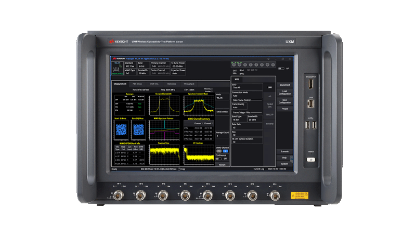The width and height of the screenshot is (416, 234).
Task: Open the Connection Mode dropdown
Action: click(247, 95)
